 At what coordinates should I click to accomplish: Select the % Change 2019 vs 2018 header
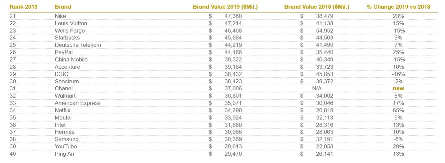coord(398,7)
